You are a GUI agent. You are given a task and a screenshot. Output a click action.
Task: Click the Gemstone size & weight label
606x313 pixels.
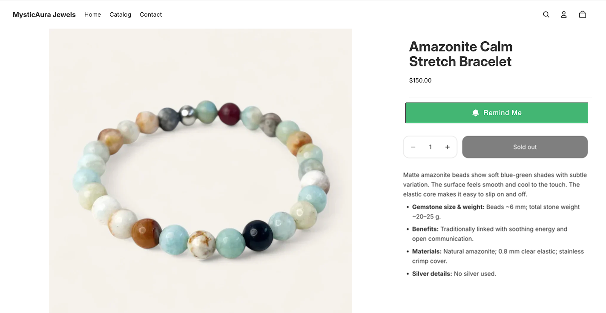448,207
